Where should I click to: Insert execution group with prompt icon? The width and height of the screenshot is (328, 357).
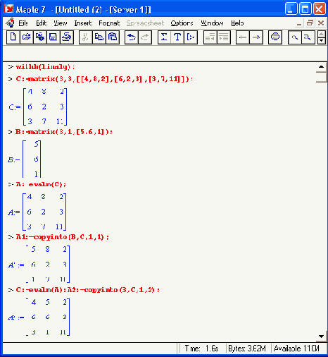[191, 37]
